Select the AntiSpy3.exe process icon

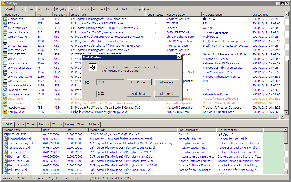(x=5, y=112)
